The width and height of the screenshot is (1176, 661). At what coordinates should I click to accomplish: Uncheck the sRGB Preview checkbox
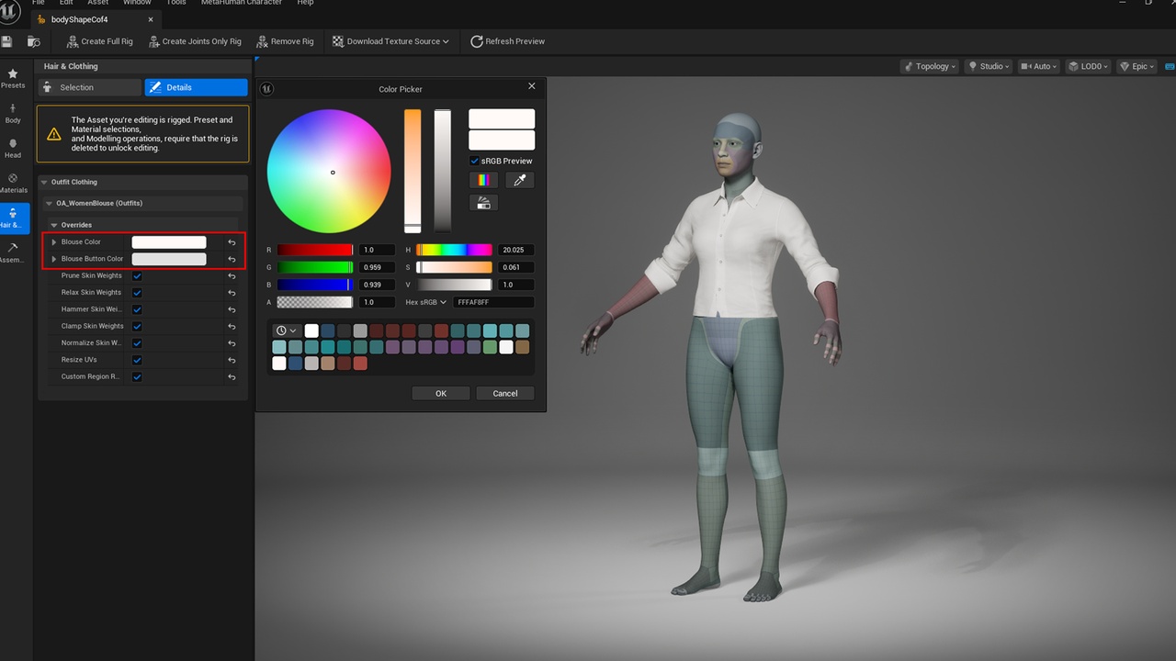[474, 161]
